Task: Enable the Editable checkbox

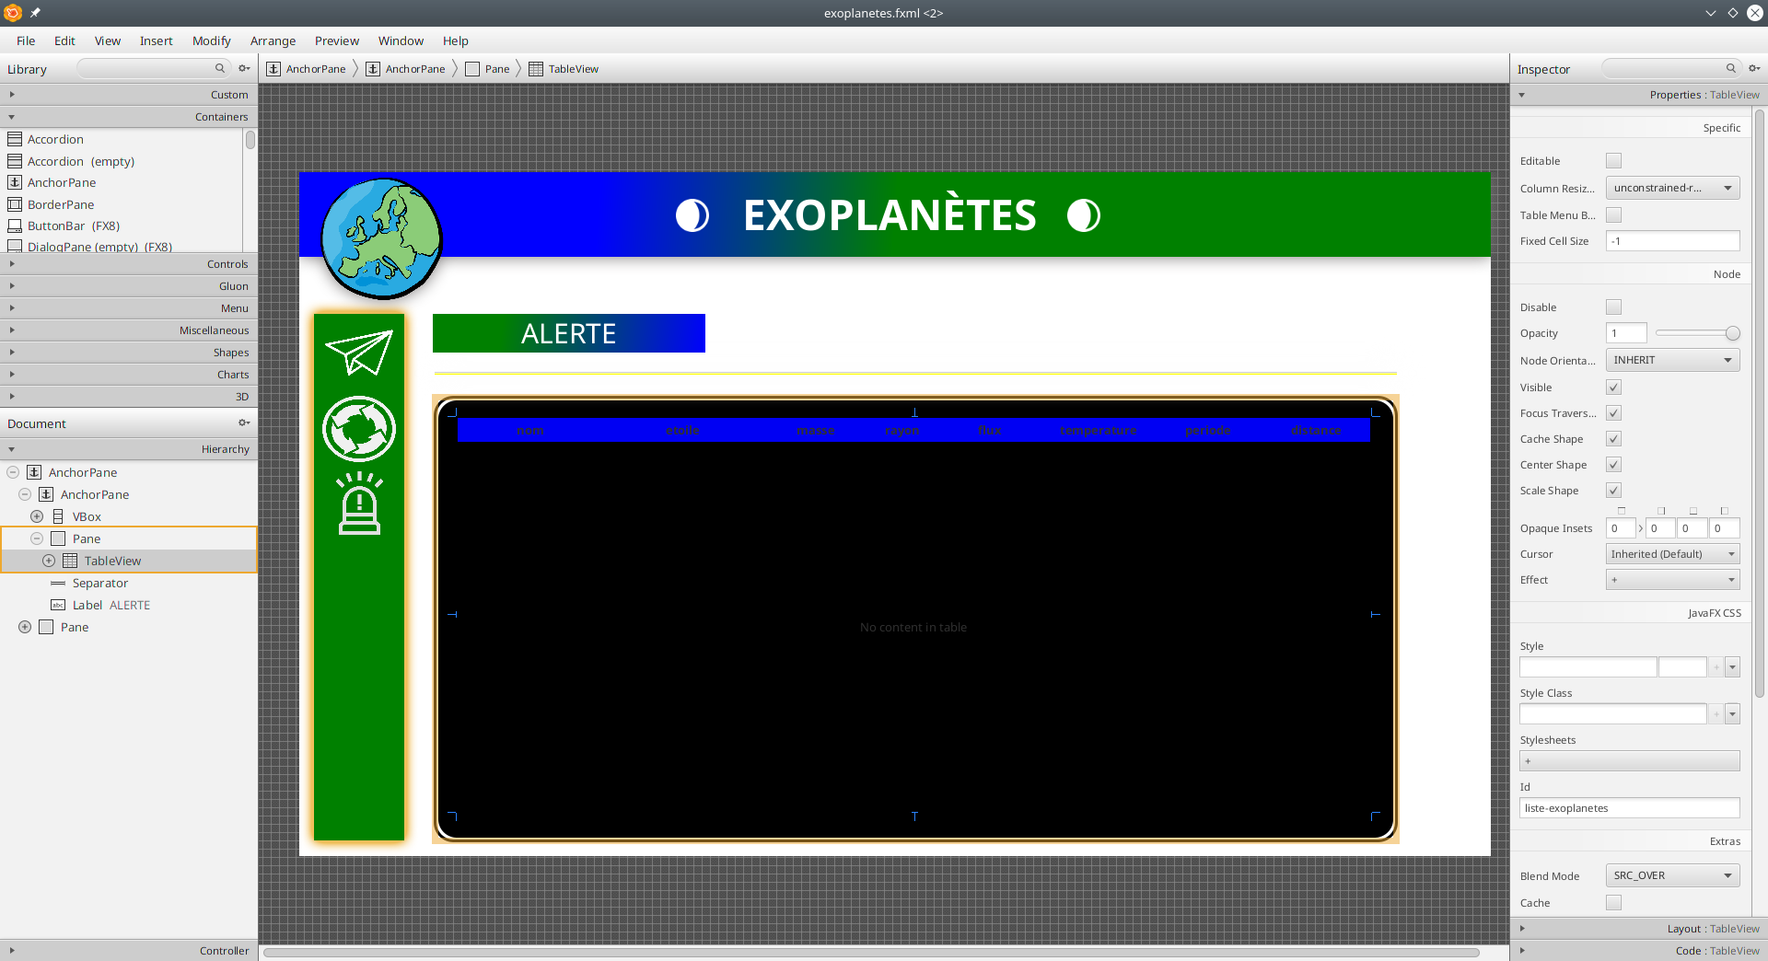Action: click(x=1613, y=161)
